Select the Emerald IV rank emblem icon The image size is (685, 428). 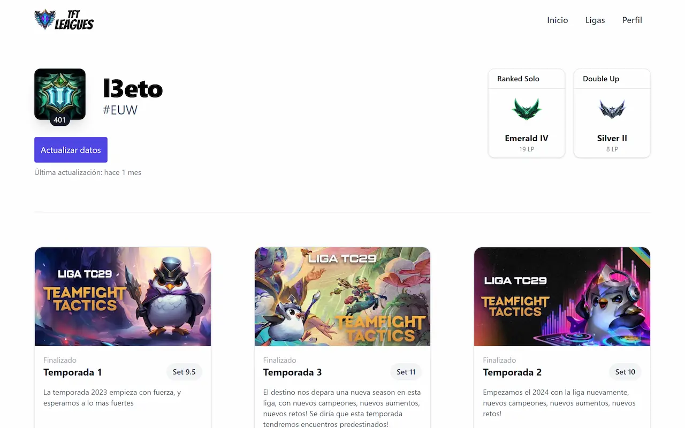point(526,109)
